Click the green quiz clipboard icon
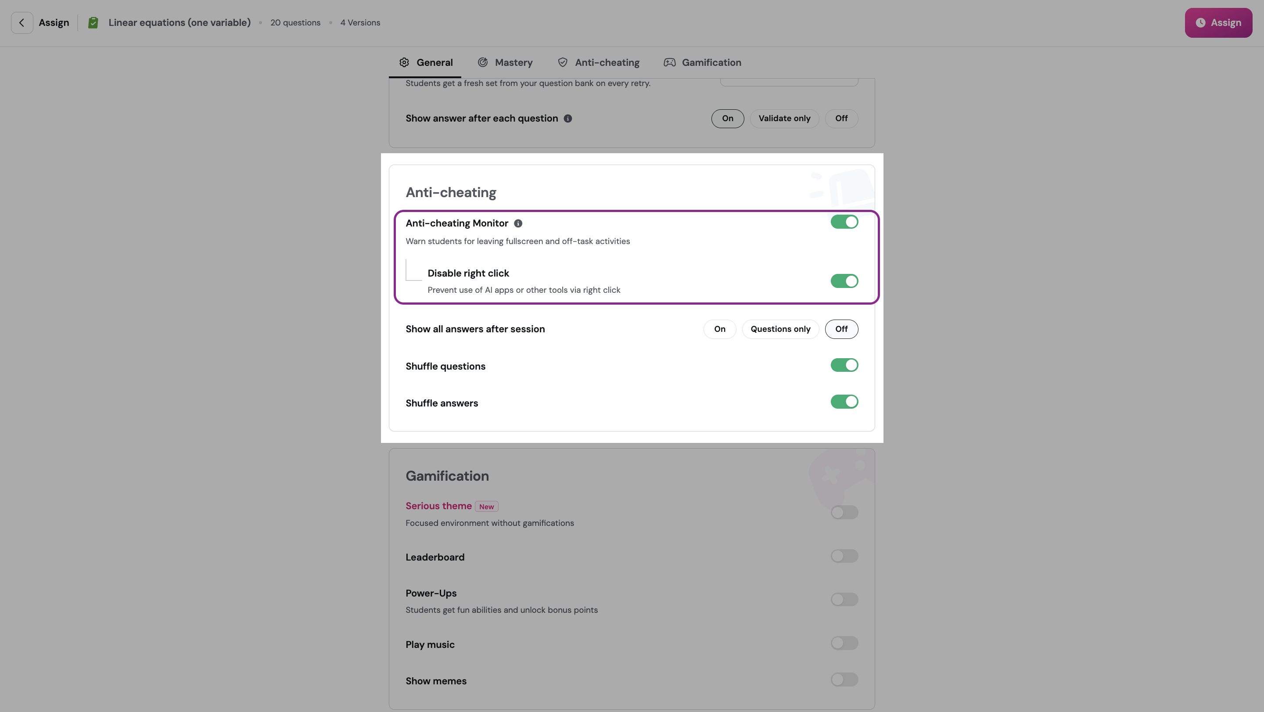 pos(93,22)
